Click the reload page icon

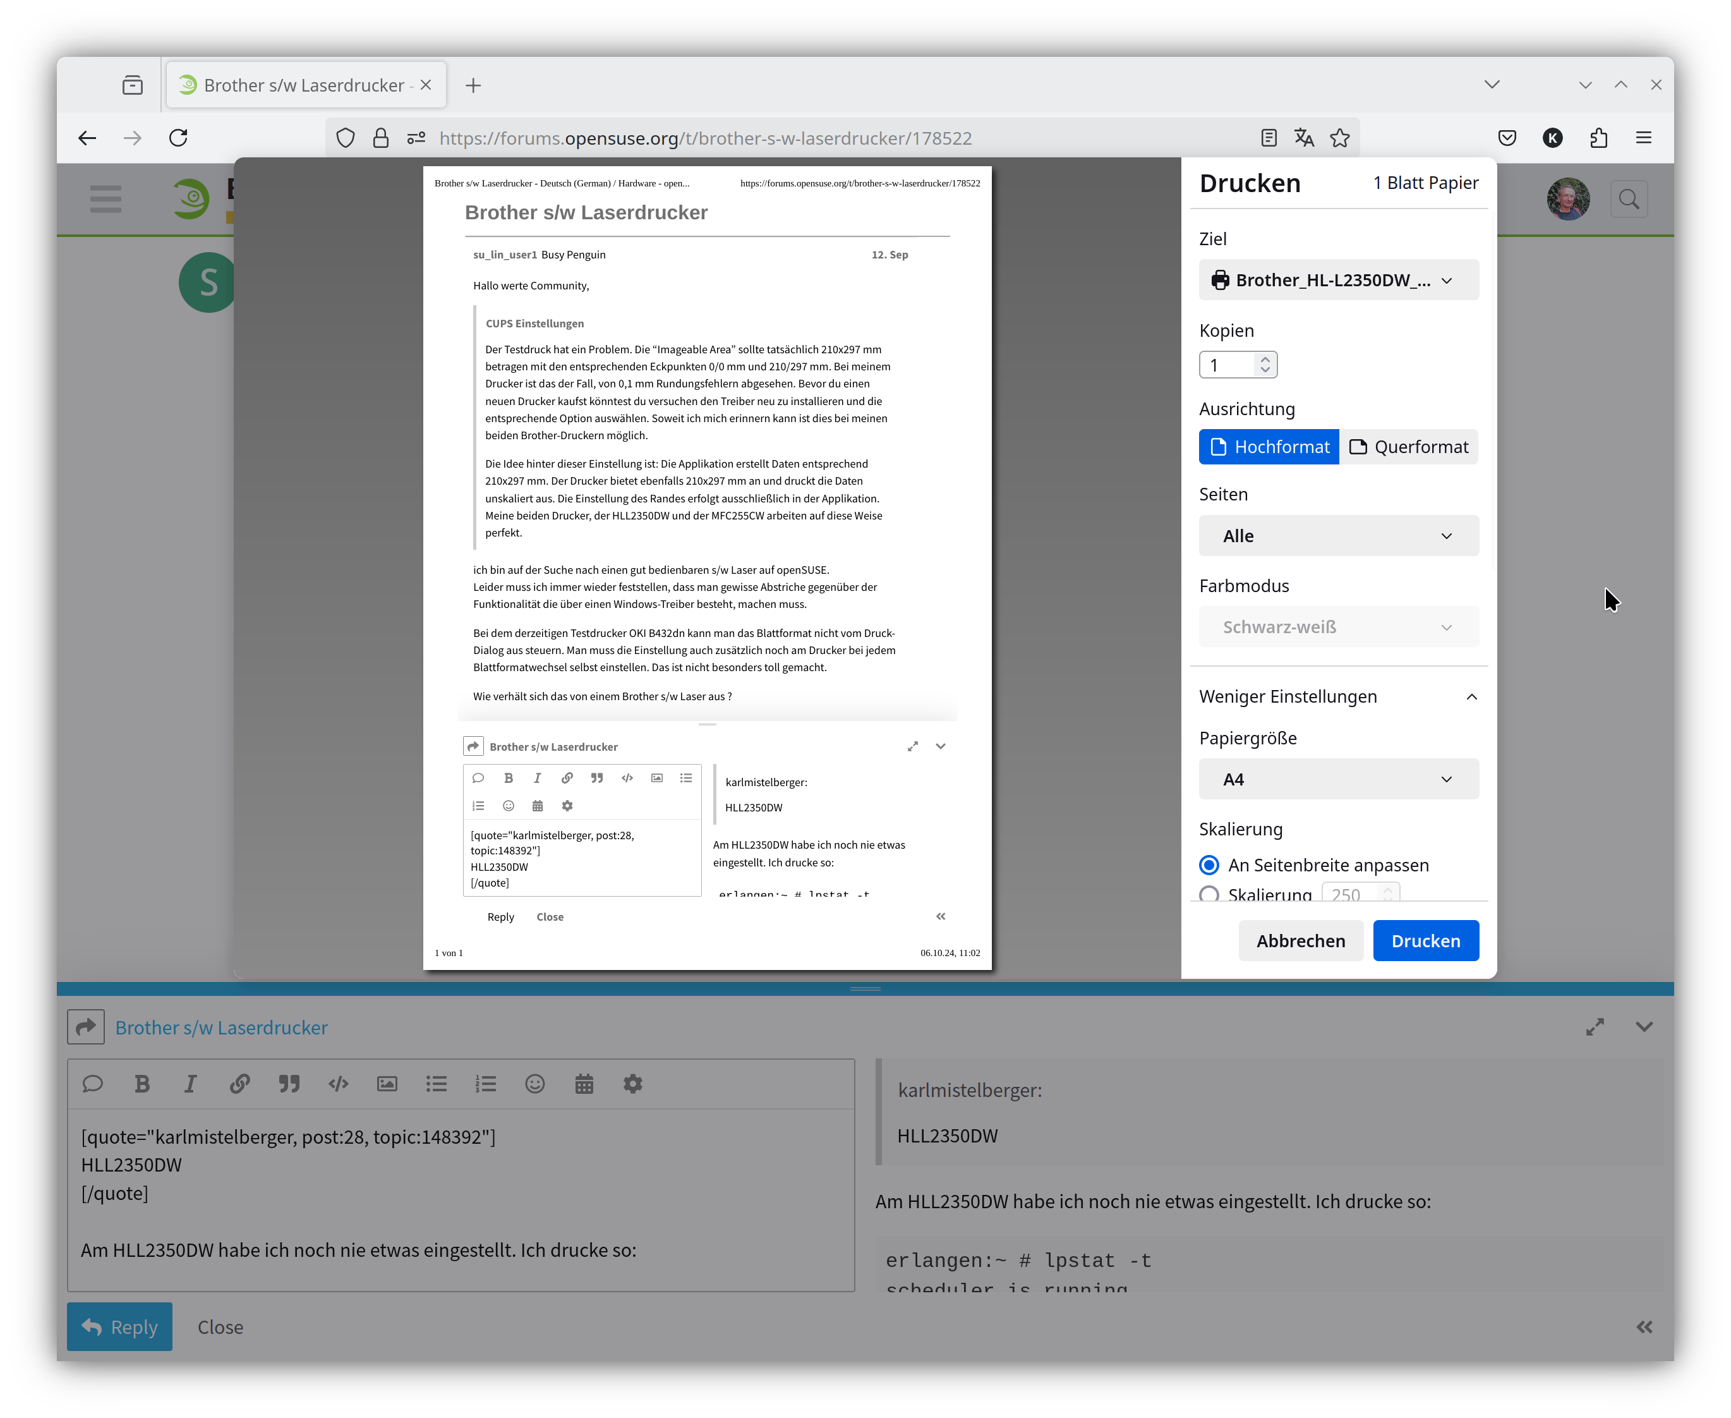(178, 138)
